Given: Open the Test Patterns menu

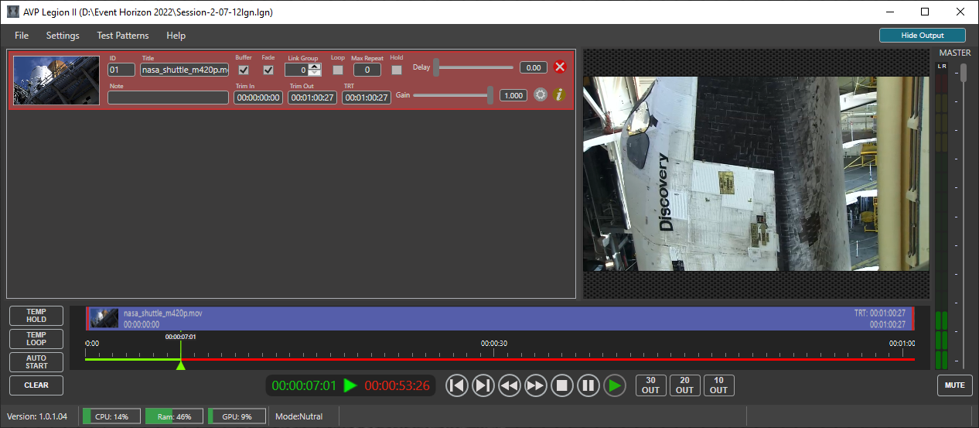Looking at the screenshot, I should click(x=122, y=36).
